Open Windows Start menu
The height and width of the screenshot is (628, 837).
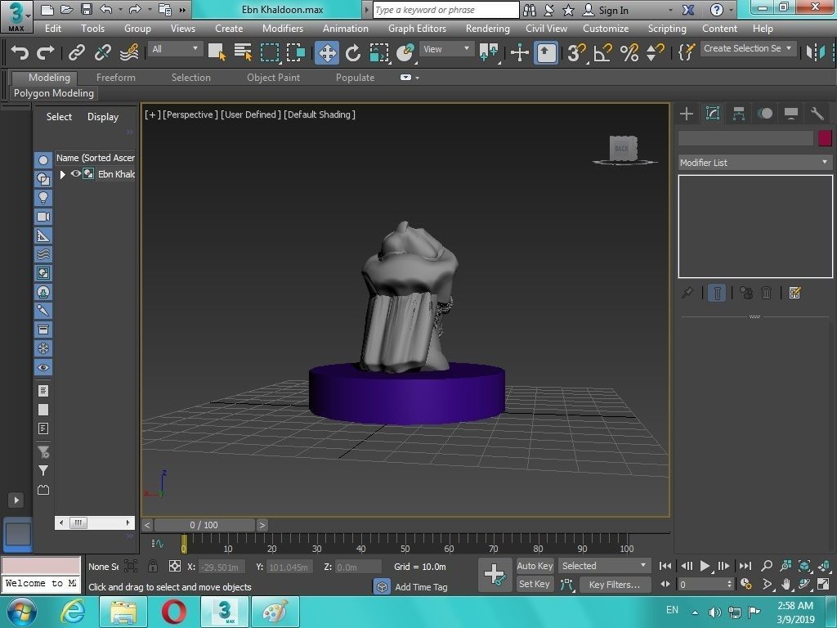tap(21, 612)
